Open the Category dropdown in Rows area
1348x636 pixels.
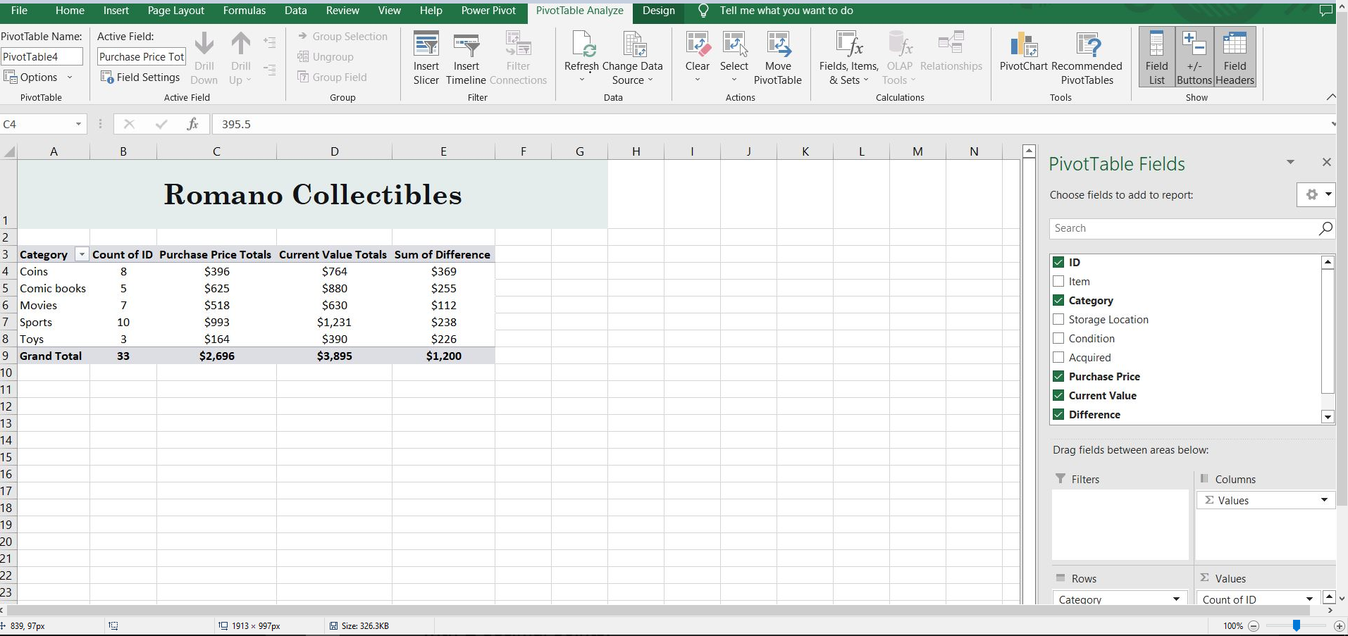[x=1176, y=599]
